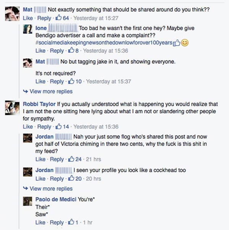This screenshot has width=229, height=230.
Task: Open Paolo de Medici's profile link
Action: [55, 200]
